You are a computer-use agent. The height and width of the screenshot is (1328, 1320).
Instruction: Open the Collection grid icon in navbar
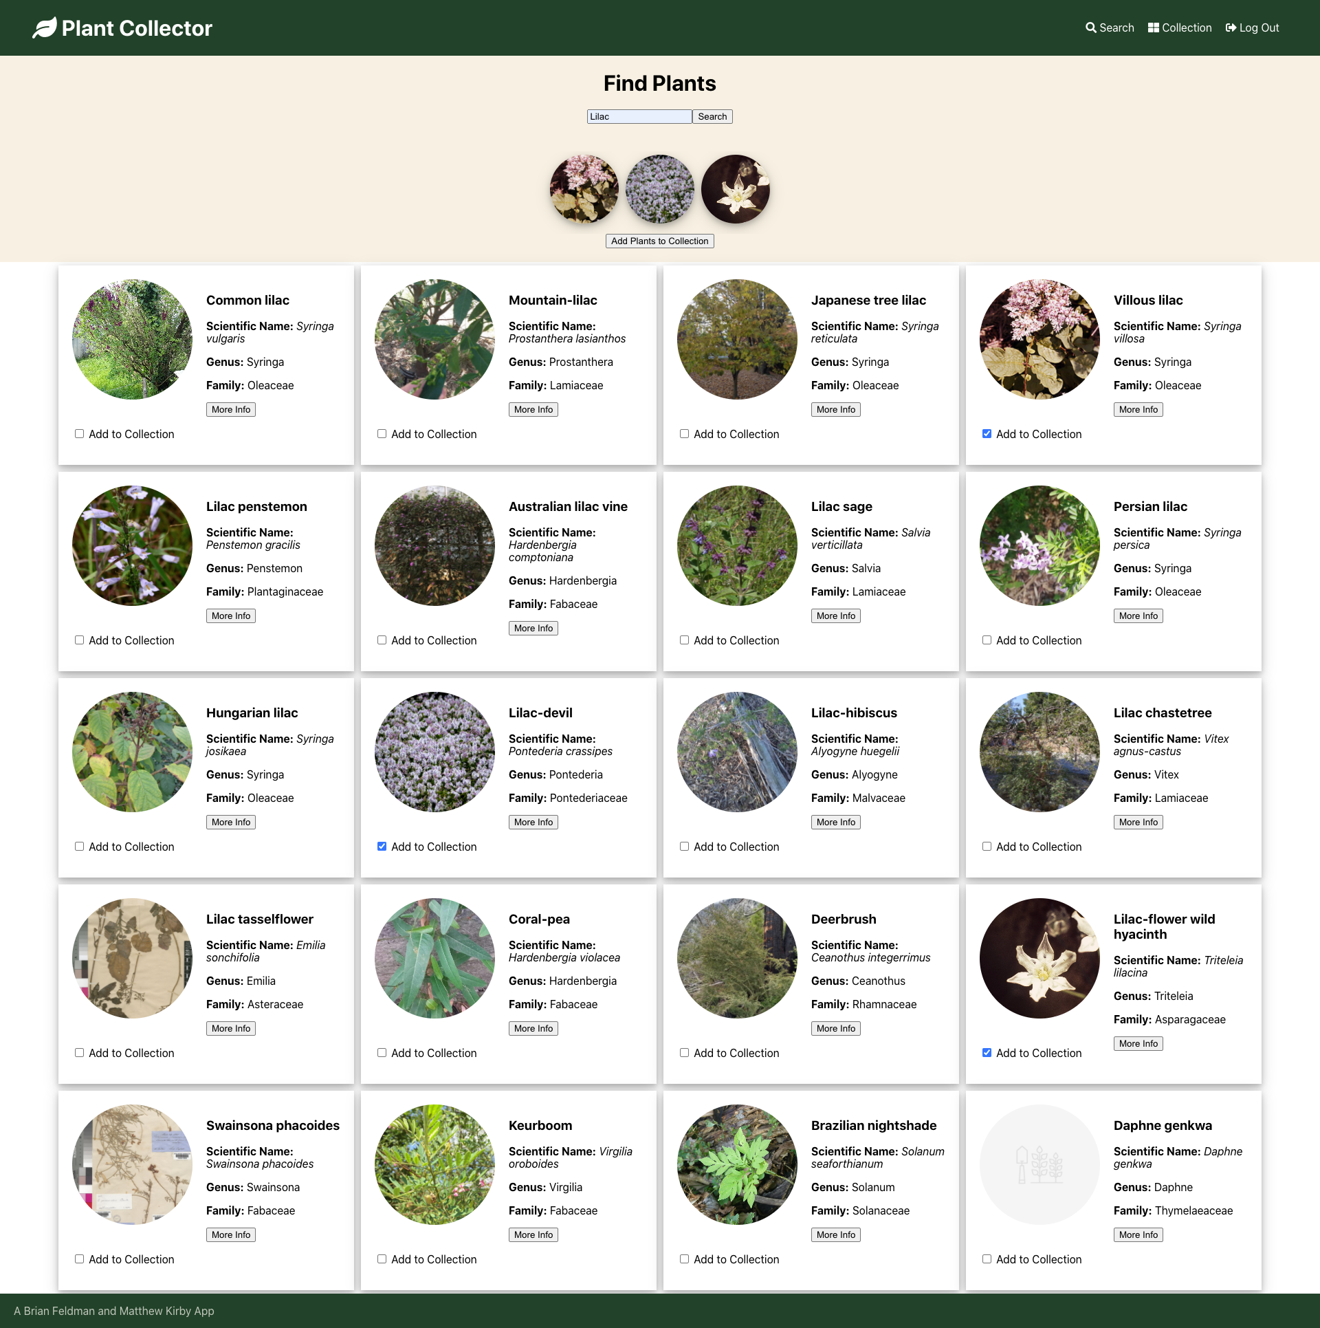[x=1153, y=28]
